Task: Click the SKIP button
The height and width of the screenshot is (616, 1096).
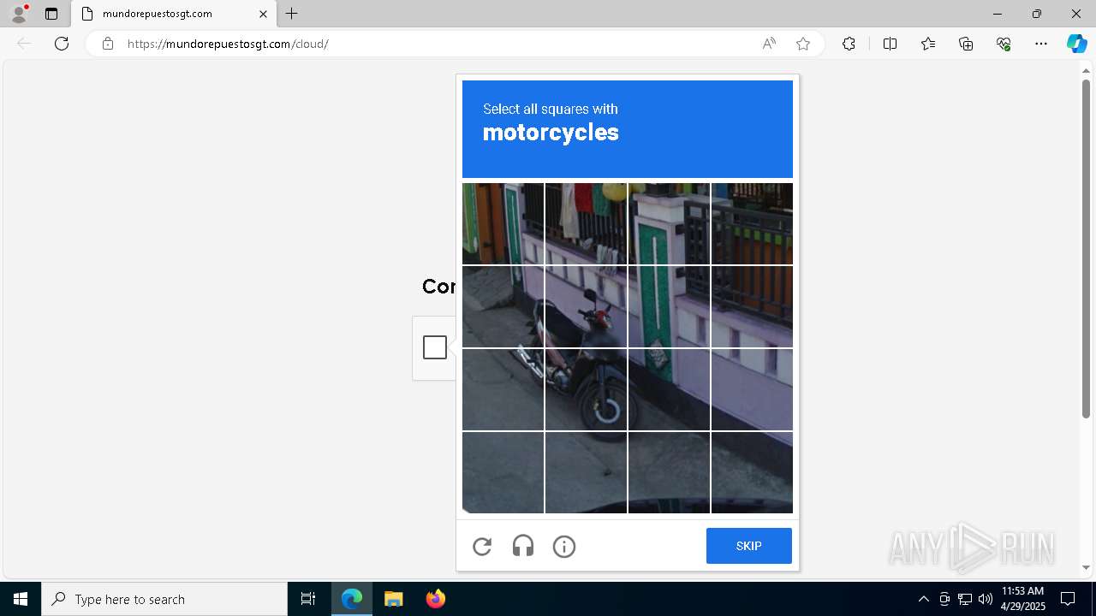Action: (749, 546)
